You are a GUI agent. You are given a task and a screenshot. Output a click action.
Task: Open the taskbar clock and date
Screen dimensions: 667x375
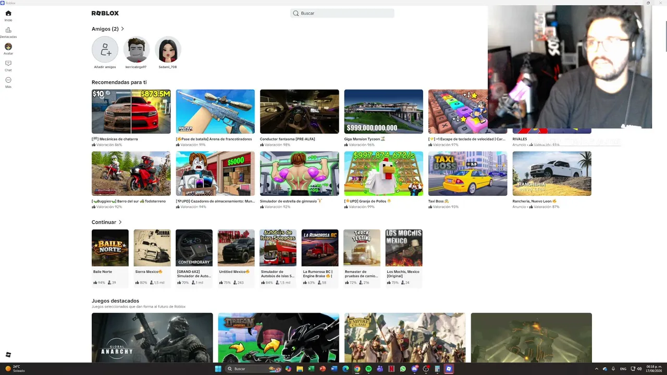point(653,369)
